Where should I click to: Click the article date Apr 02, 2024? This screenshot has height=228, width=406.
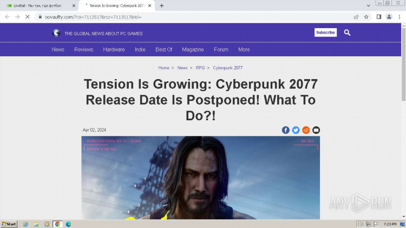94,130
